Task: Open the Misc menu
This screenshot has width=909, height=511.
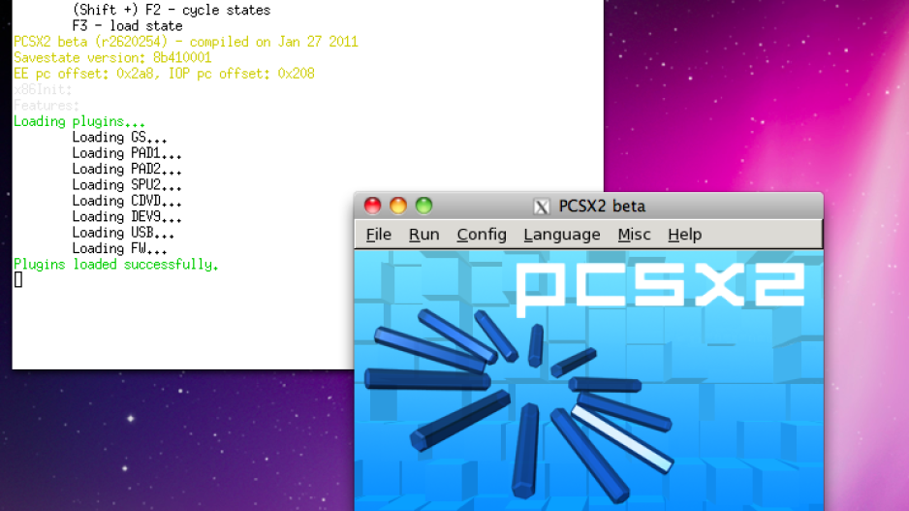Action: tap(634, 235)
